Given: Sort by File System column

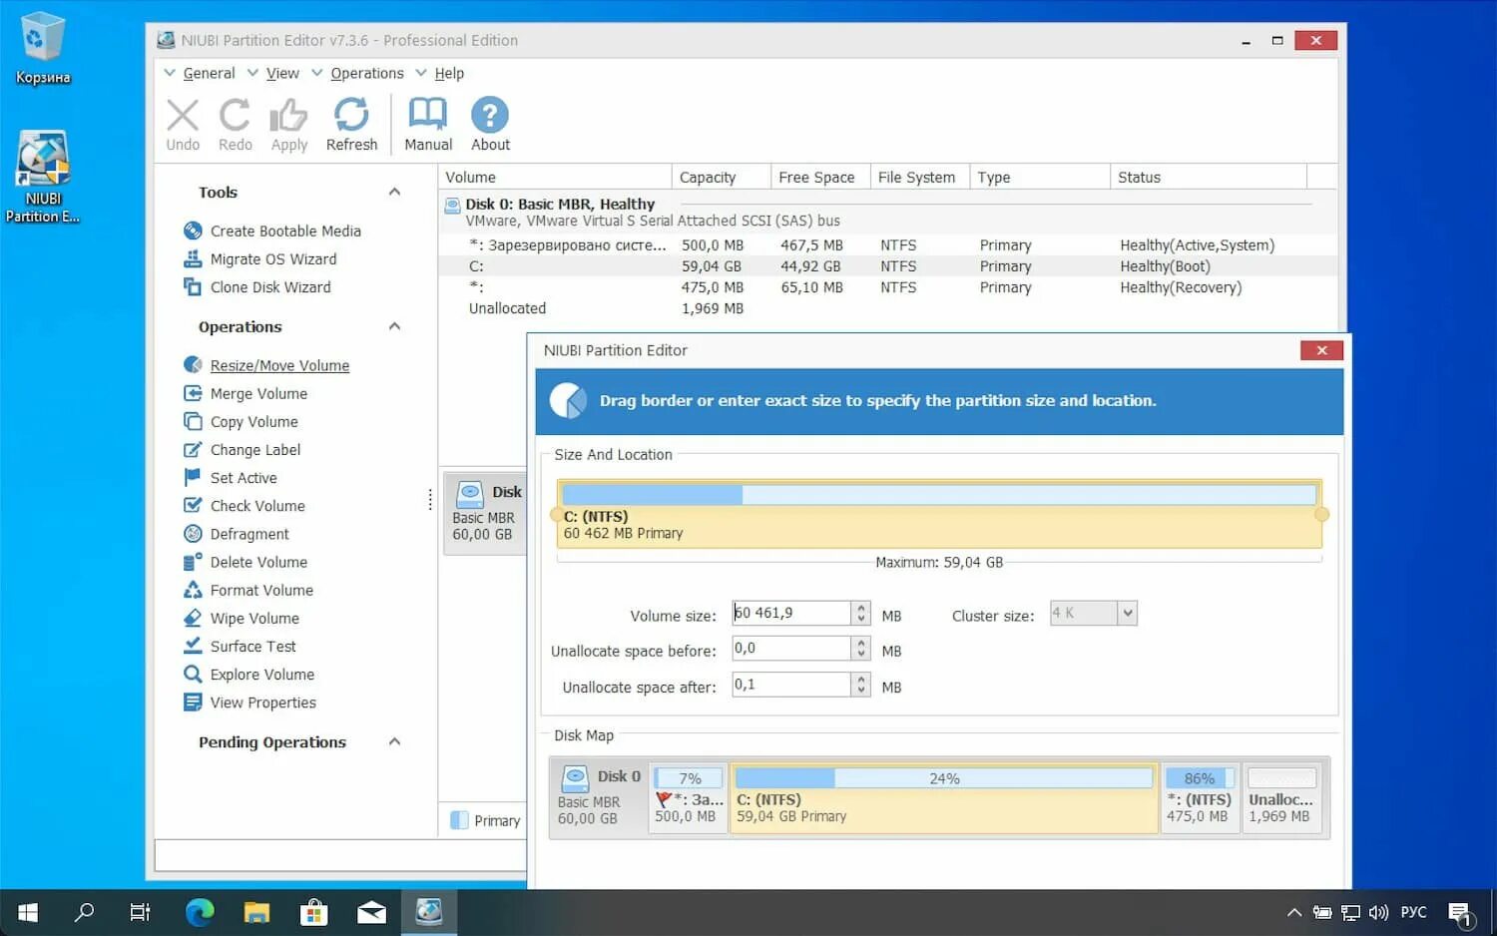Looking at the screenshot, I should [920, 177].
